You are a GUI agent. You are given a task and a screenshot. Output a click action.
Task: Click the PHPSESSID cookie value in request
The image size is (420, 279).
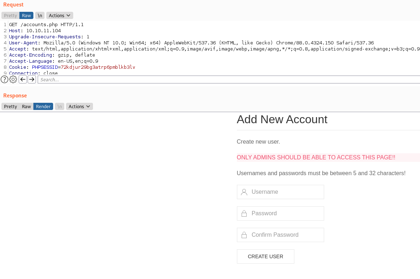click(98, 67)
